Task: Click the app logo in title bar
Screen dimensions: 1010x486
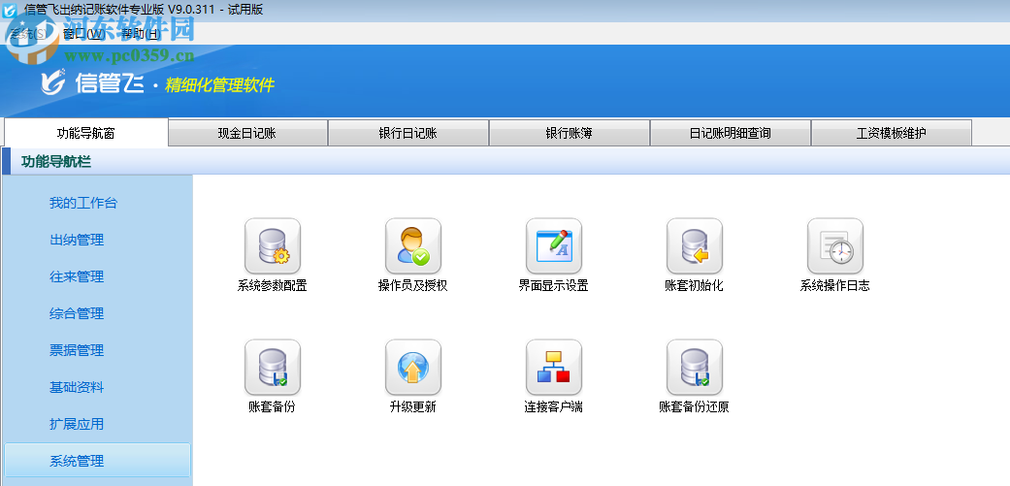Action: pos(10,10)
